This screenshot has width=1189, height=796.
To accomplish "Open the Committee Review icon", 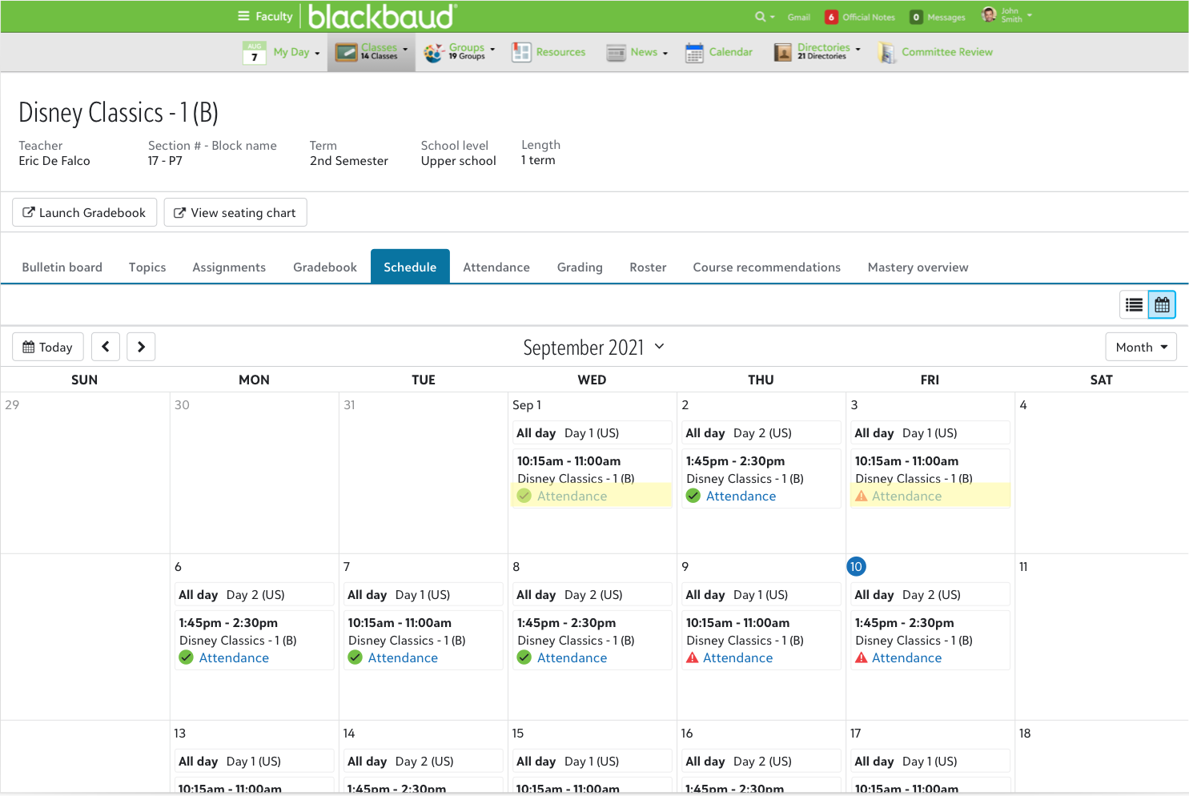I will (x=886, y=53).
